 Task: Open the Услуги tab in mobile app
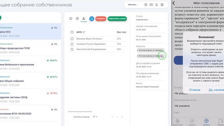[206, 122]
